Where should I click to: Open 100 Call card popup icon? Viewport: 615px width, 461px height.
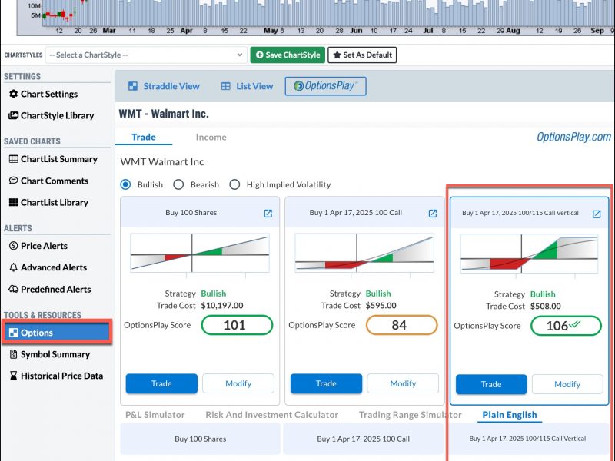(433, 214)
